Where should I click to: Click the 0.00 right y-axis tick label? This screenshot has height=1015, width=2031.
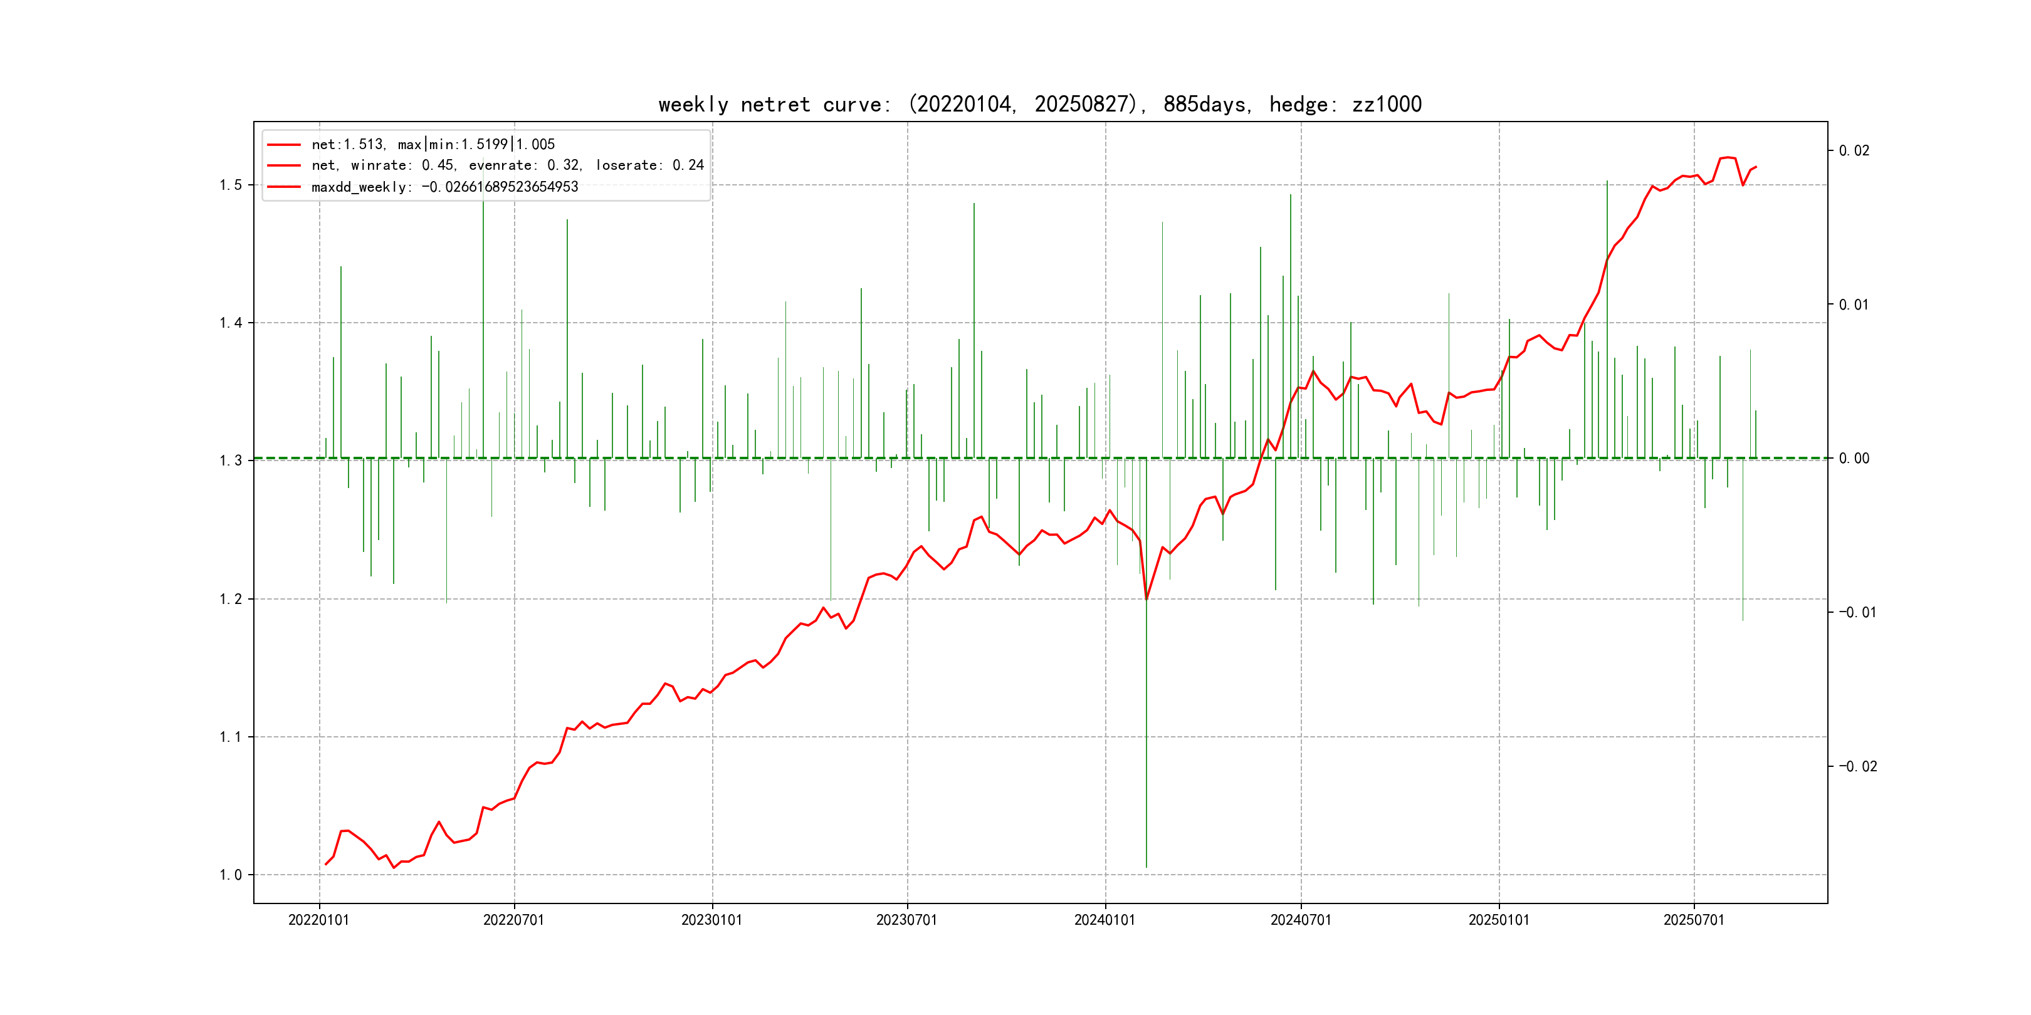(x=1854, y=459)
